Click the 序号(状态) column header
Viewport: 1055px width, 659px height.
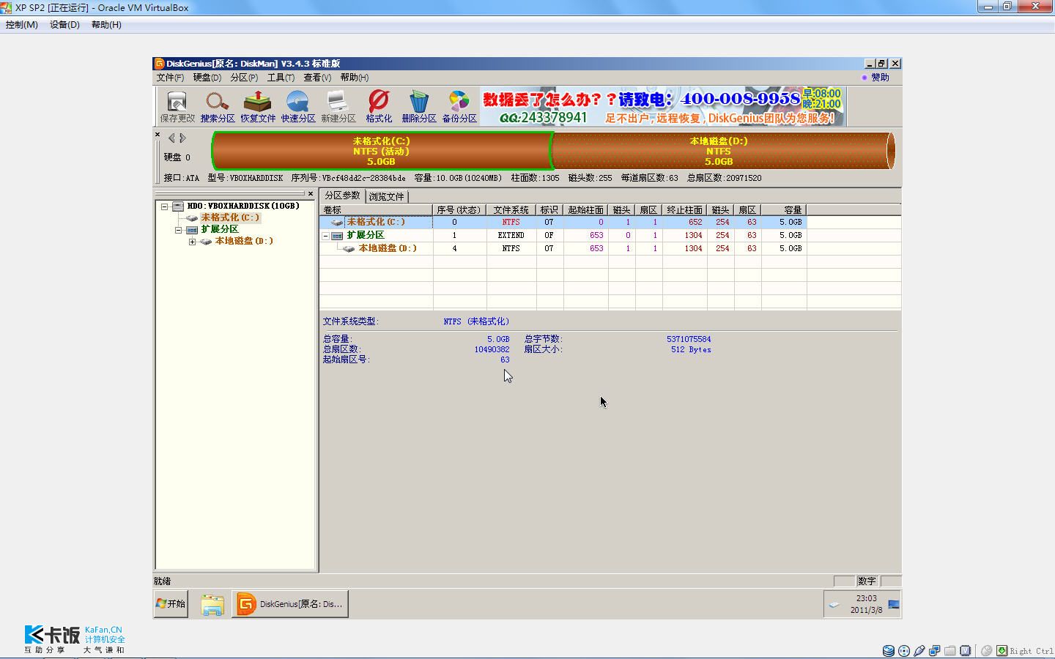pos(459,210)
